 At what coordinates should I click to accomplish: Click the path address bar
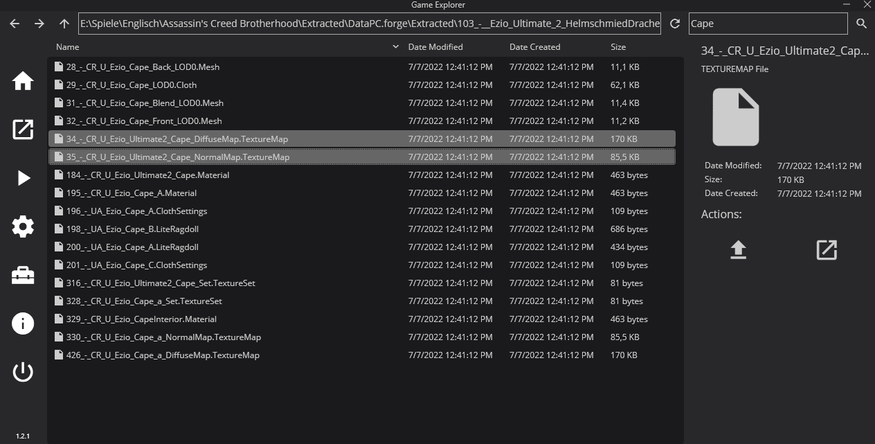(x=370, y=24)
